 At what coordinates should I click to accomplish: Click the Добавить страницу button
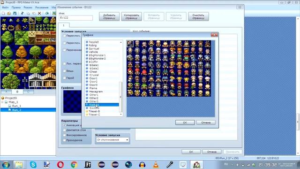click(109, 16)
